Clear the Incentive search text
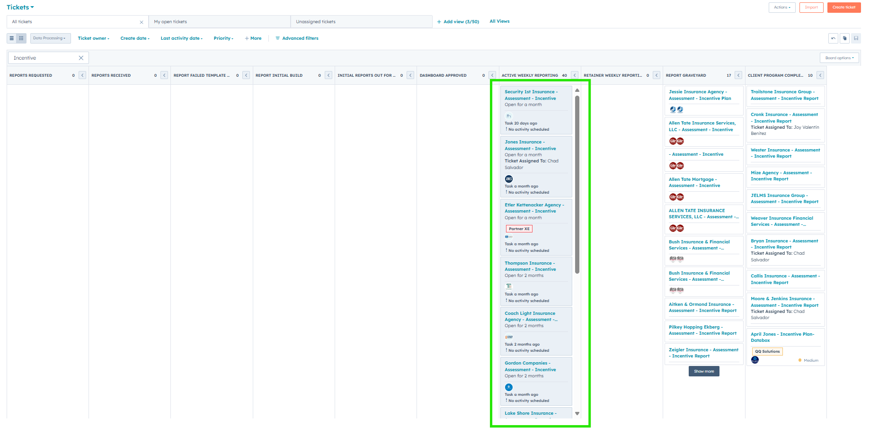This screenshot has height=428, width=870. 81,58
